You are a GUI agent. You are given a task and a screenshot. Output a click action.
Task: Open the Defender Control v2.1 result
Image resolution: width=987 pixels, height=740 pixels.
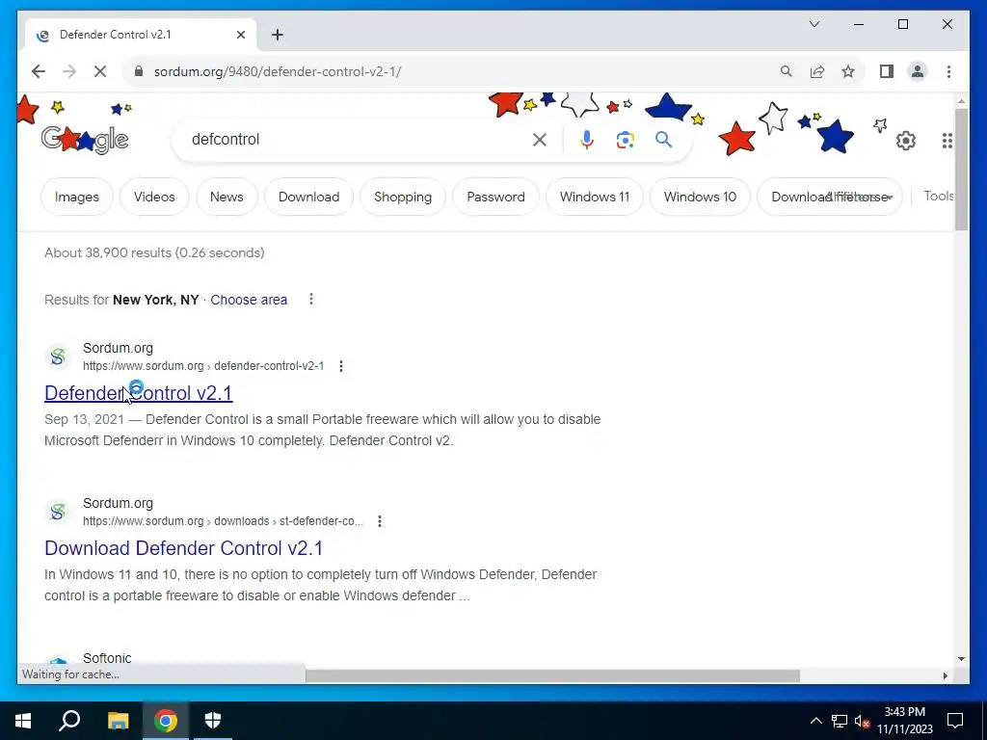point(139,393)
